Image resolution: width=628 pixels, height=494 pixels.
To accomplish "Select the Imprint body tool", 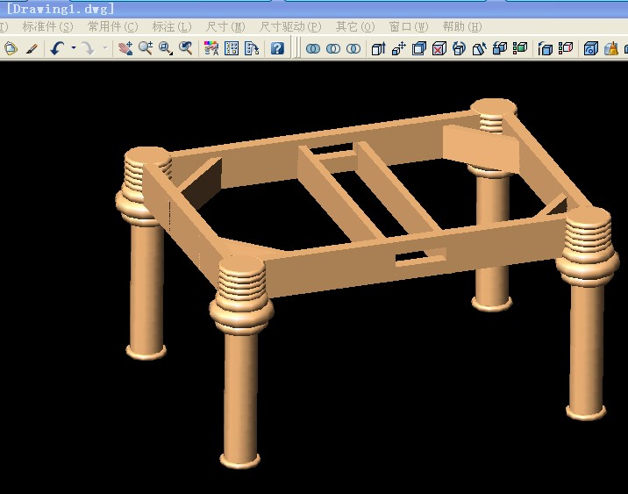I will (591, 48).
